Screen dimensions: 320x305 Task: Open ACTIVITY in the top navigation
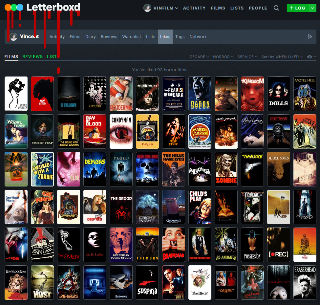tap(194, 8)
